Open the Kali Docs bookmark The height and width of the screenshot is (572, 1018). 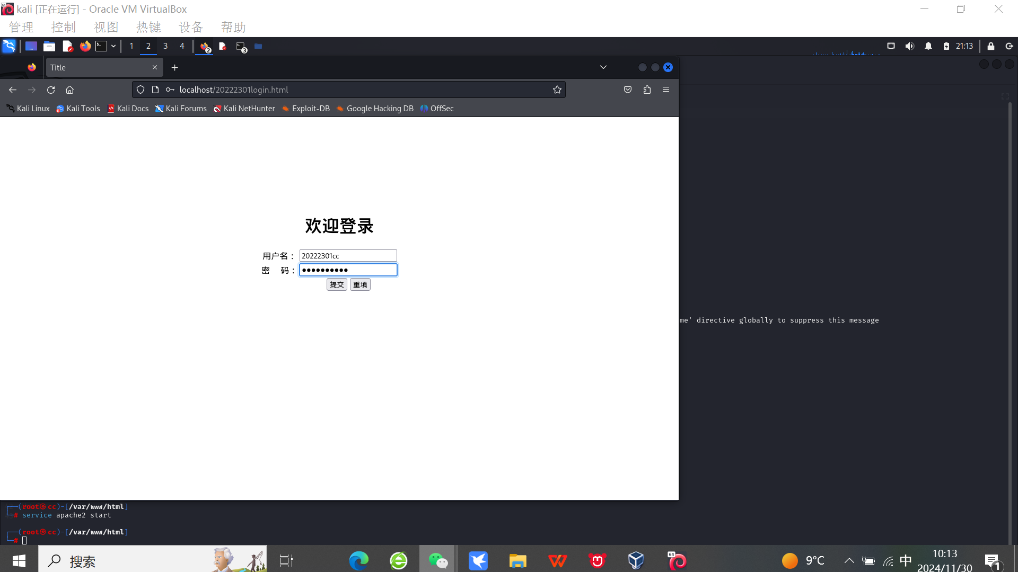pyautogui.click(x=128, y=109)
